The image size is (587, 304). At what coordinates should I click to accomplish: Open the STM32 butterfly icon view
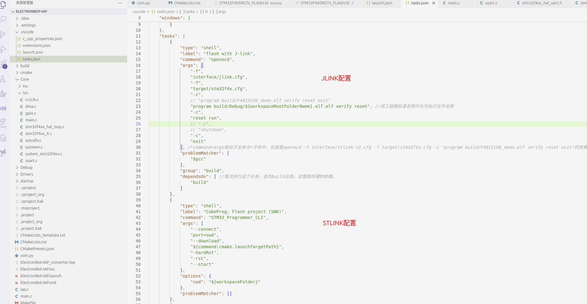[3, 152]
